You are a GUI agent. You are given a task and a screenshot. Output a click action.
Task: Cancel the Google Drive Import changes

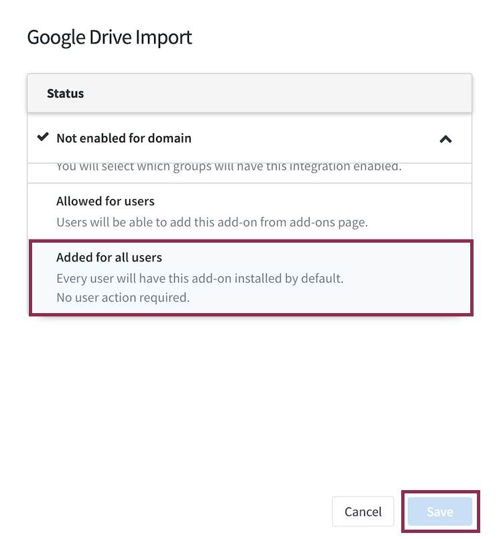(x=363, y=512)
